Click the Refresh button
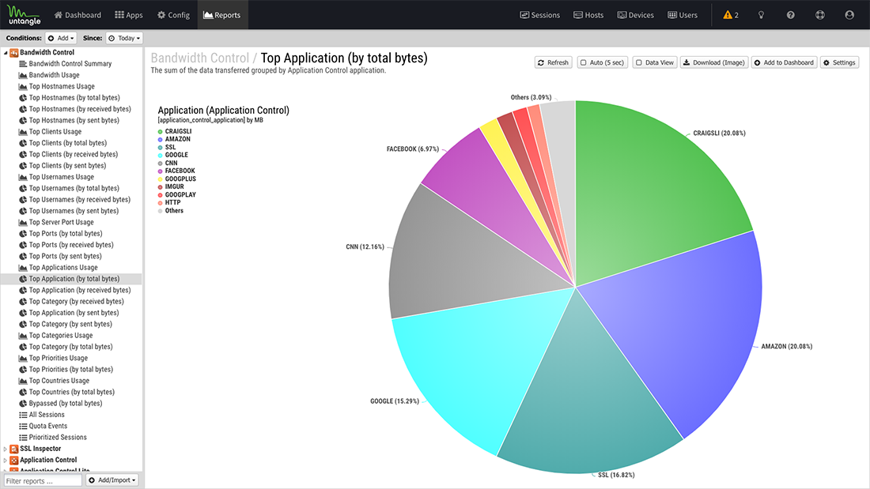This screenshot has height=489, width=870. (553, 62)
